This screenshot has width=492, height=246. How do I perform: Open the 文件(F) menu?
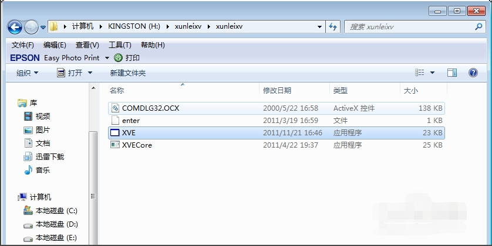tap(22, 45)
